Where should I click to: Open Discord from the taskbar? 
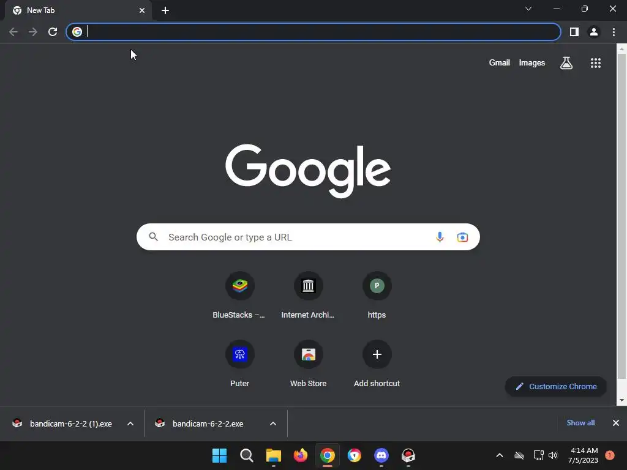381,455
